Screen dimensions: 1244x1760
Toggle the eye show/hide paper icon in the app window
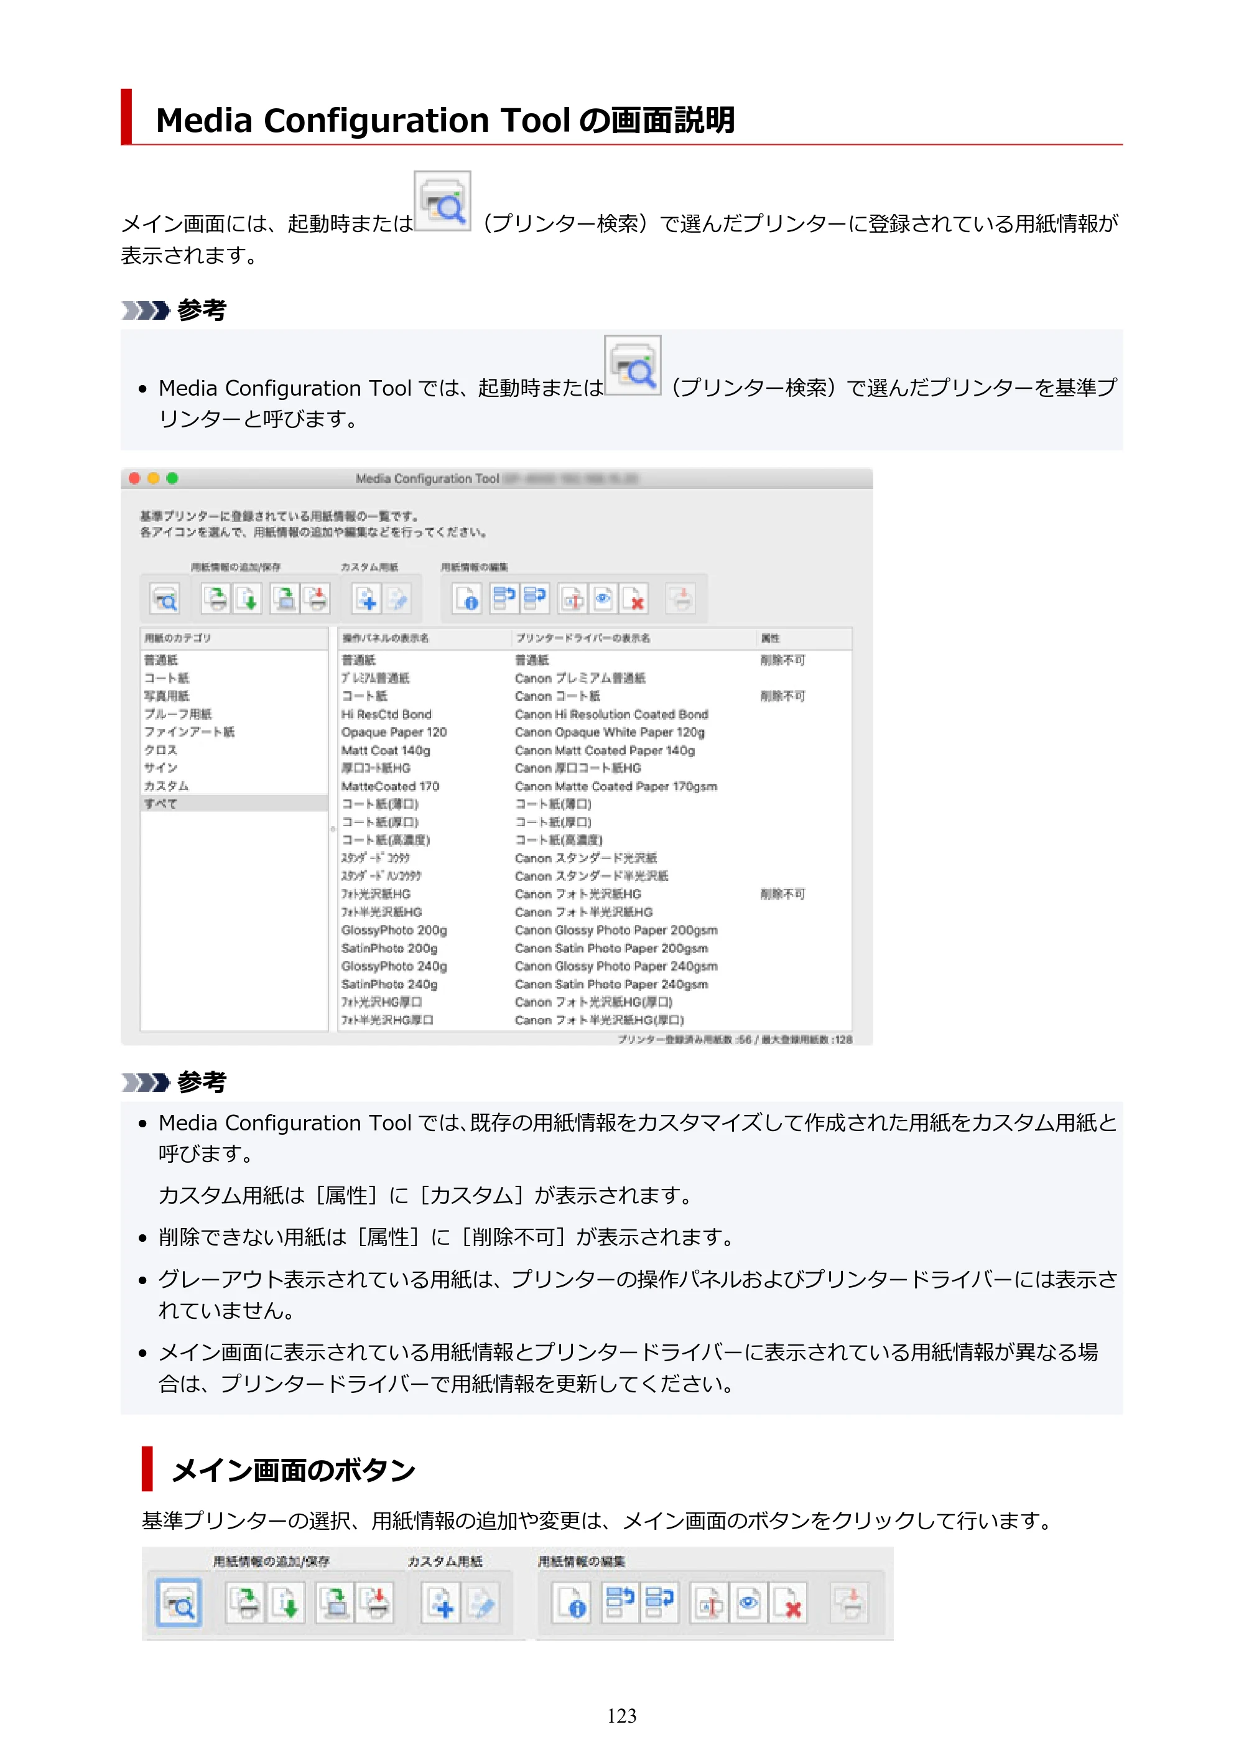tap(603, 598)
